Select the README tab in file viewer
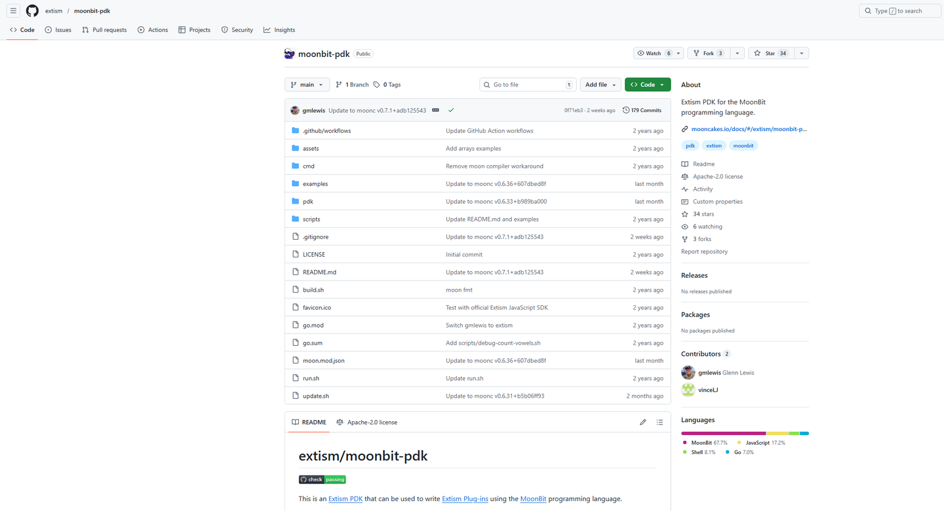The image size is (944, 511). pos(309,423)
